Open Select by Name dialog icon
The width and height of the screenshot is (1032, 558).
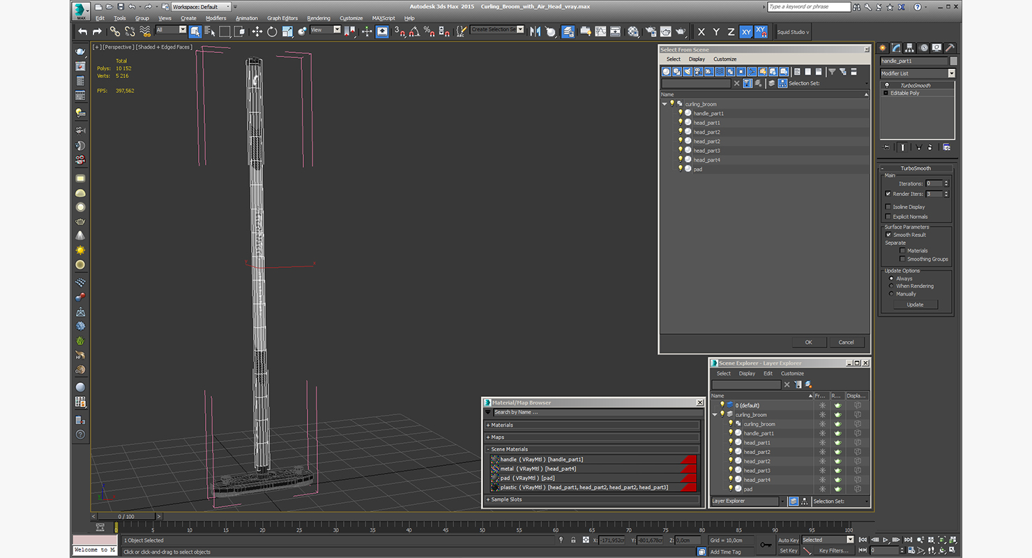coord(209,31)
